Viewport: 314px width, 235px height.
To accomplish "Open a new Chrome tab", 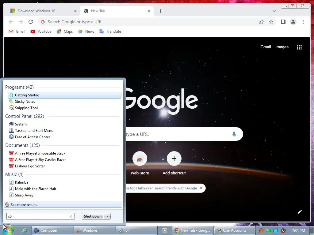I will pyautogui.click(x=160, y=11).
